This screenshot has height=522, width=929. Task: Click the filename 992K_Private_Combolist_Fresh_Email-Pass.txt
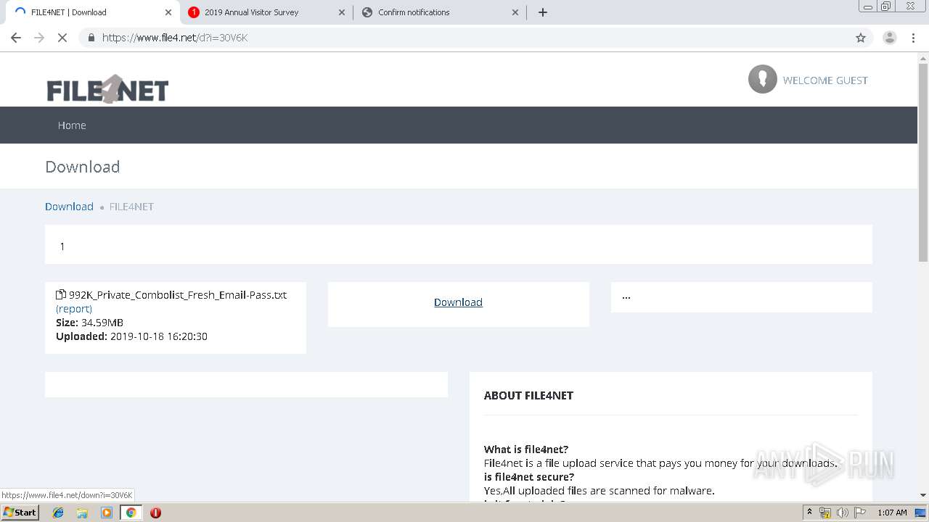point(178,295)
